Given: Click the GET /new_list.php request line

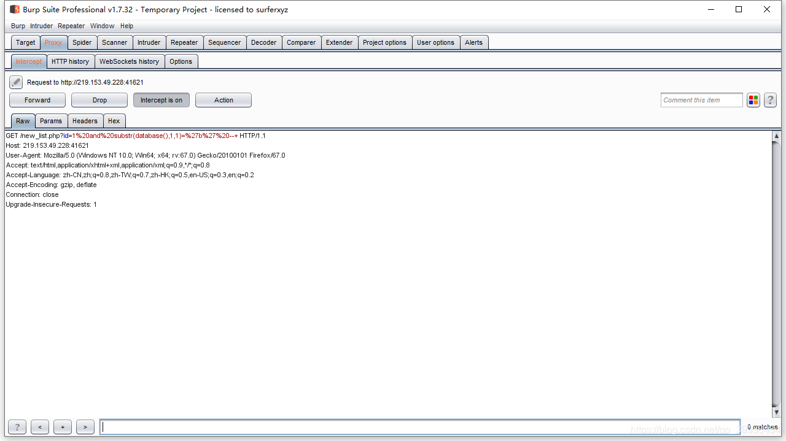Looking at the screenshot, I should [136, 136].
